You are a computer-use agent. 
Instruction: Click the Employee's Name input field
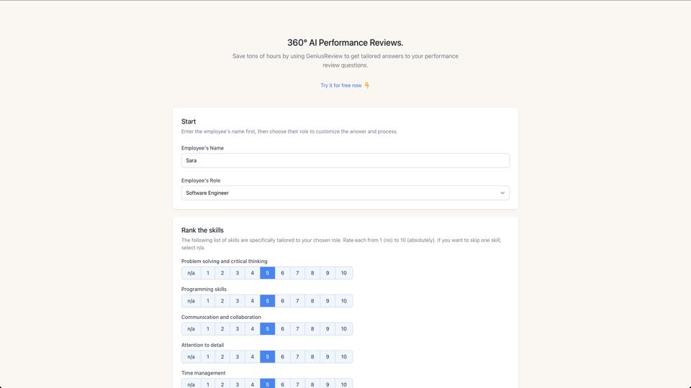coord(345,160)
